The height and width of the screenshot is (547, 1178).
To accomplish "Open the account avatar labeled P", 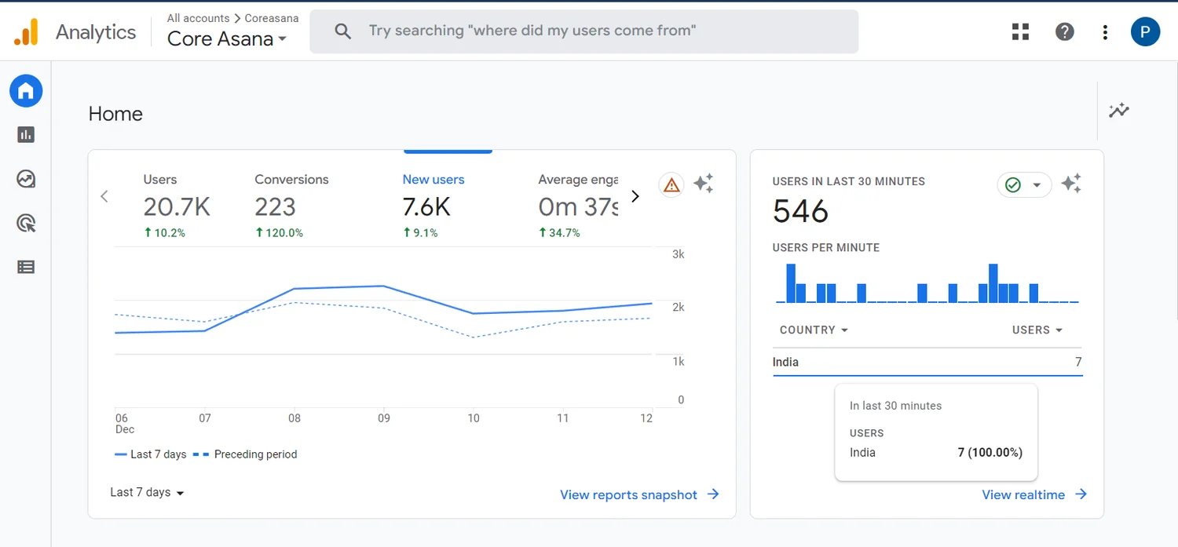I will coord(1145,31).
